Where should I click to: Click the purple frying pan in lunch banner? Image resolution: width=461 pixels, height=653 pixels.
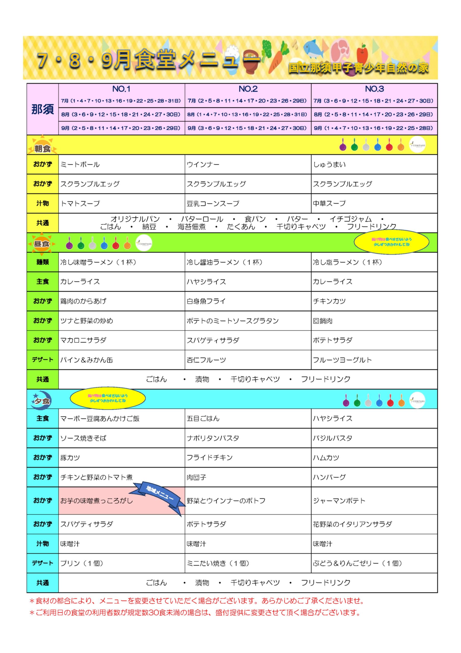(69, 243)
